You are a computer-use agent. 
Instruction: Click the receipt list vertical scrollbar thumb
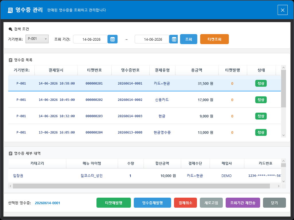283,89
